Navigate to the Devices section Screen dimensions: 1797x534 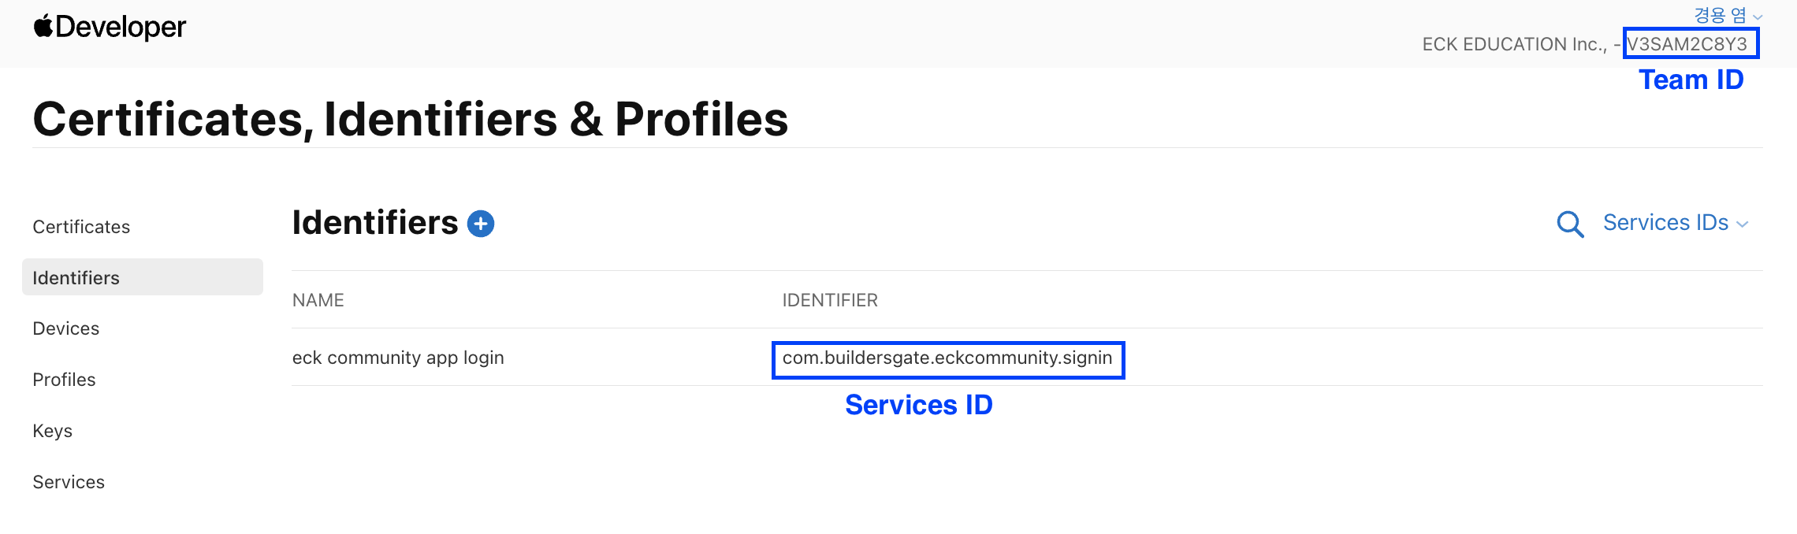(x=65, y=328)
